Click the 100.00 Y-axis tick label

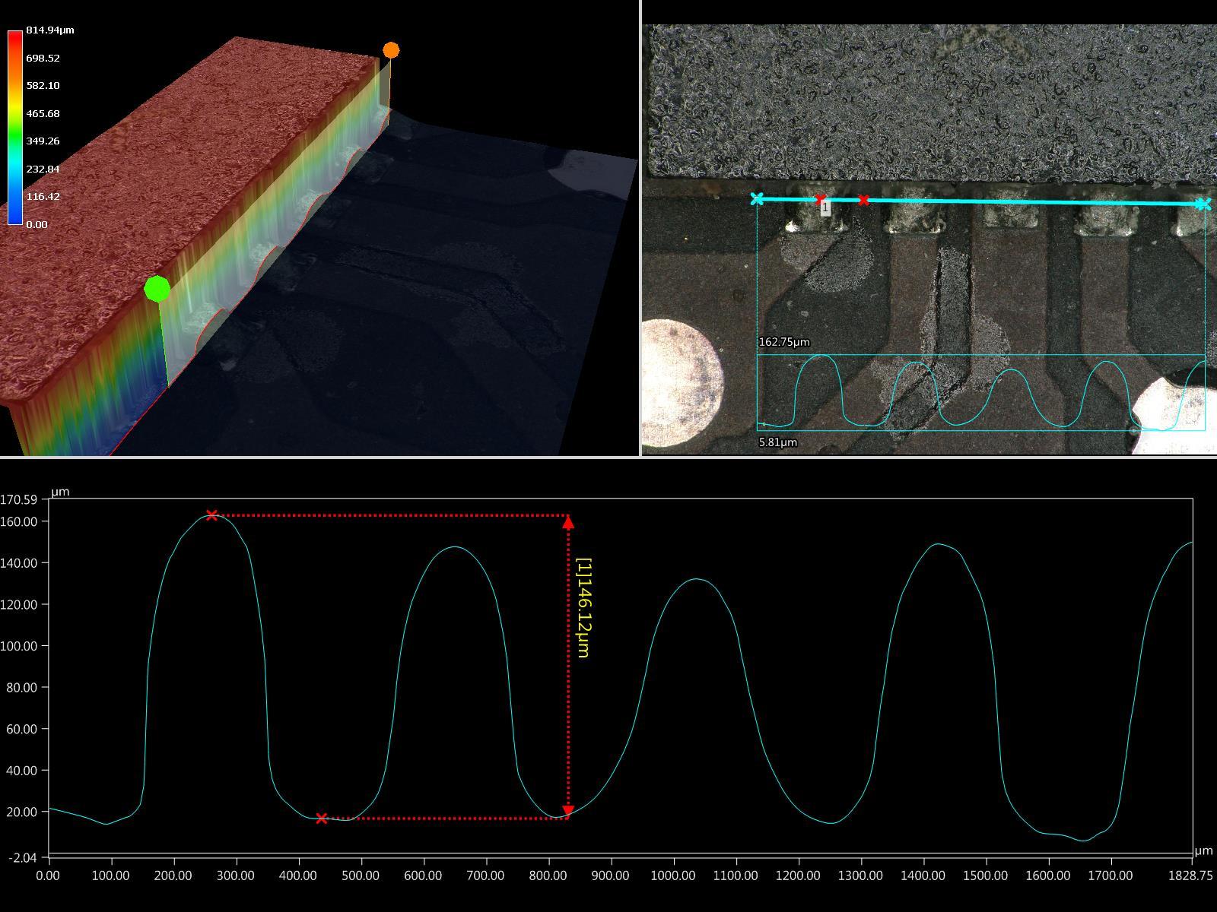click(x=19, y=646)
